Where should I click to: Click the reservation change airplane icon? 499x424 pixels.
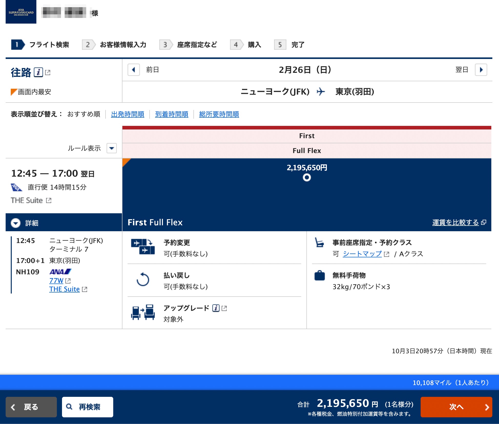(x=143, y=247)
